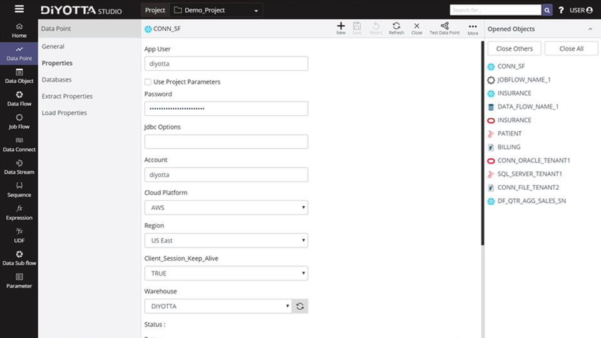Click the Refresh toolbar icon

[396, 28]
